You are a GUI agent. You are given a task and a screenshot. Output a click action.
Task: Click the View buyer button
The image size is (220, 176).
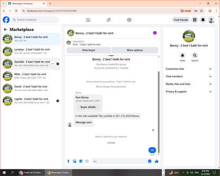coord(88,50)
